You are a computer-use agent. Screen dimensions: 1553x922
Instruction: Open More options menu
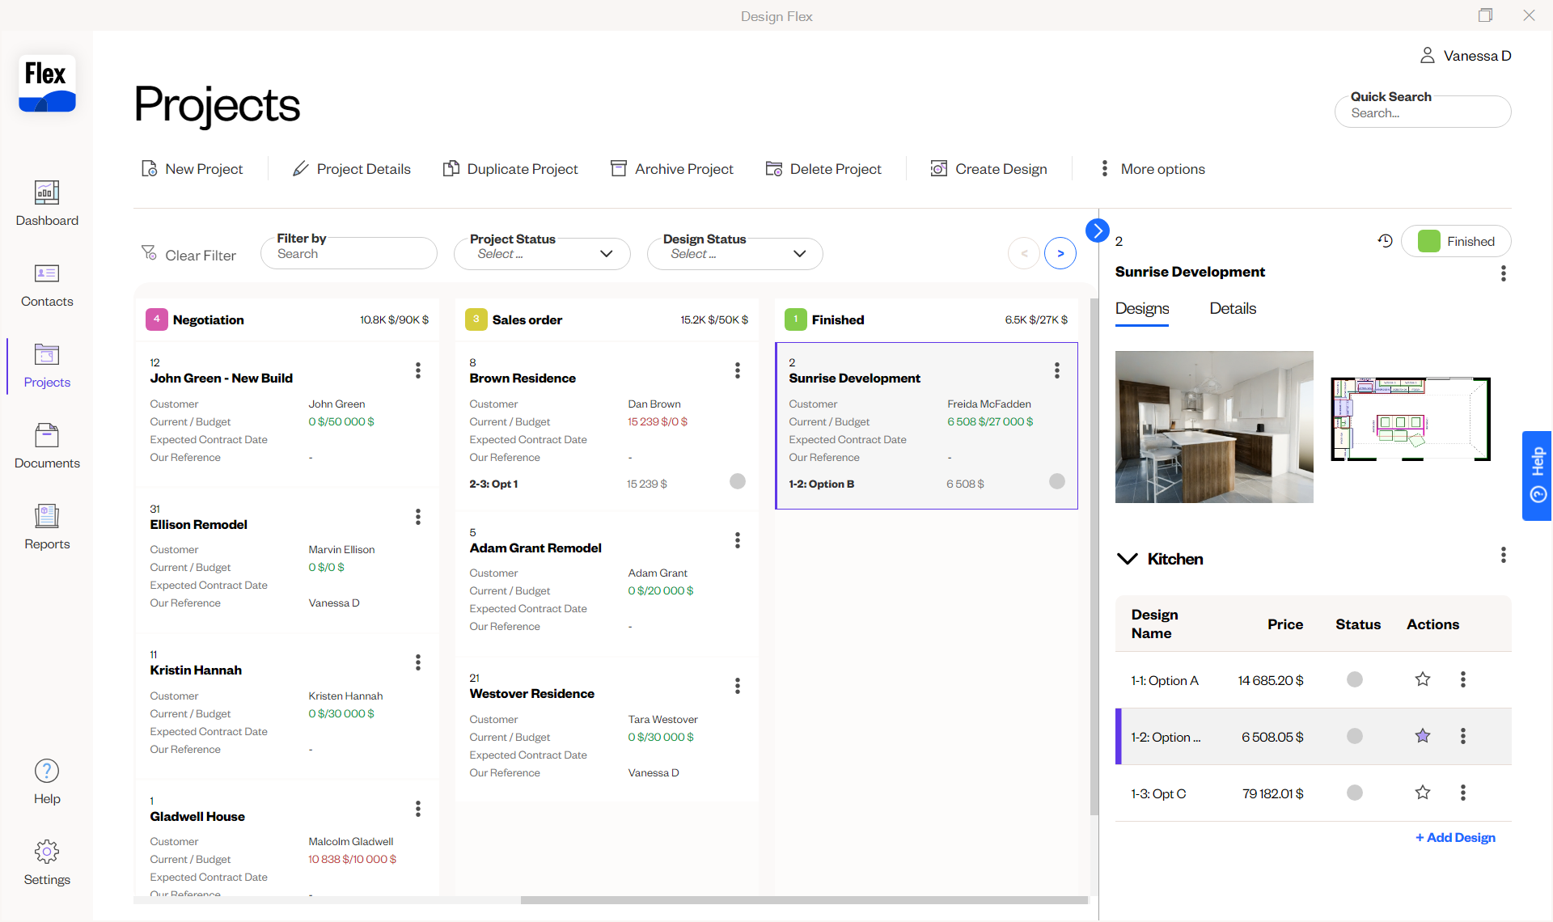click(1153, 169)
